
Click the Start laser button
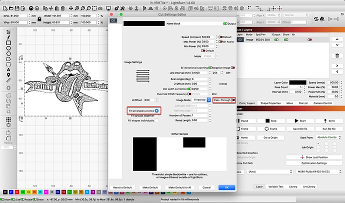(x=300, y=120)
